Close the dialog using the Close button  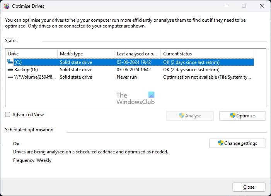point(249,187)
